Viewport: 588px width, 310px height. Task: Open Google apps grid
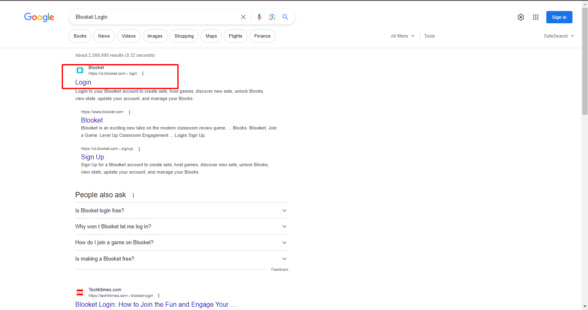pos(536,17)
